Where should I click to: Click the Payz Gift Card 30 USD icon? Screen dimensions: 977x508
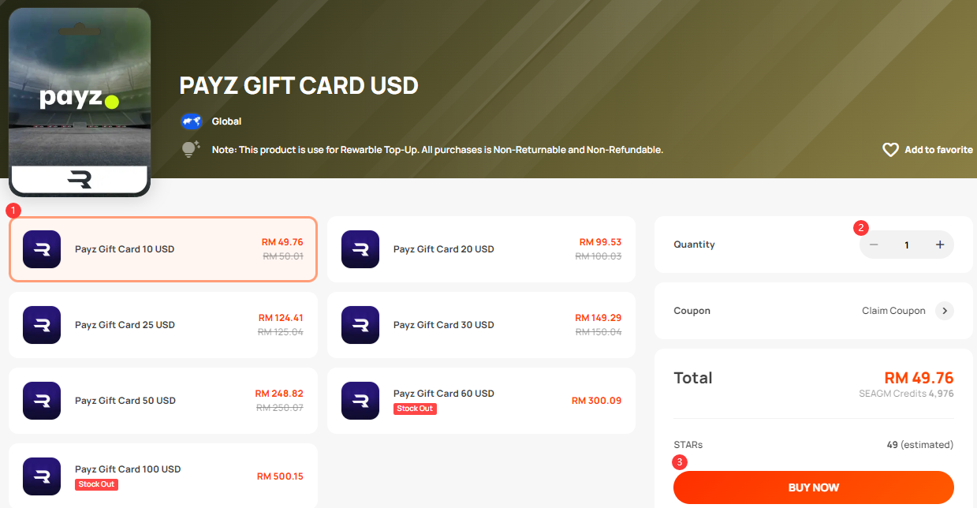tap(360, 325)
